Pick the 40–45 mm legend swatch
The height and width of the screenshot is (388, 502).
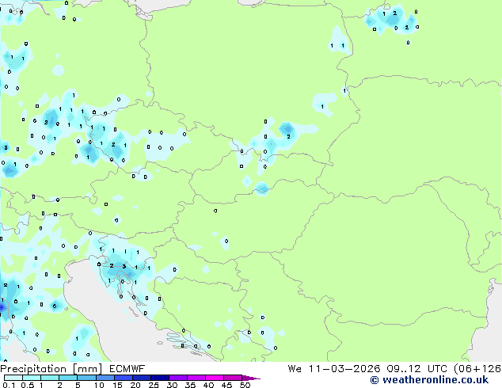point(214,378)
